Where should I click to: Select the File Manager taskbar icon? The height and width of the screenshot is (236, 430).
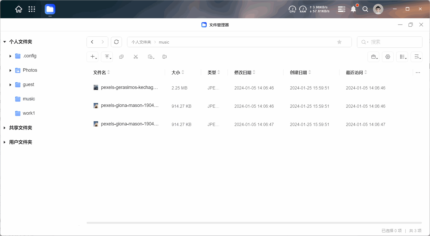(x=50, y=9)
